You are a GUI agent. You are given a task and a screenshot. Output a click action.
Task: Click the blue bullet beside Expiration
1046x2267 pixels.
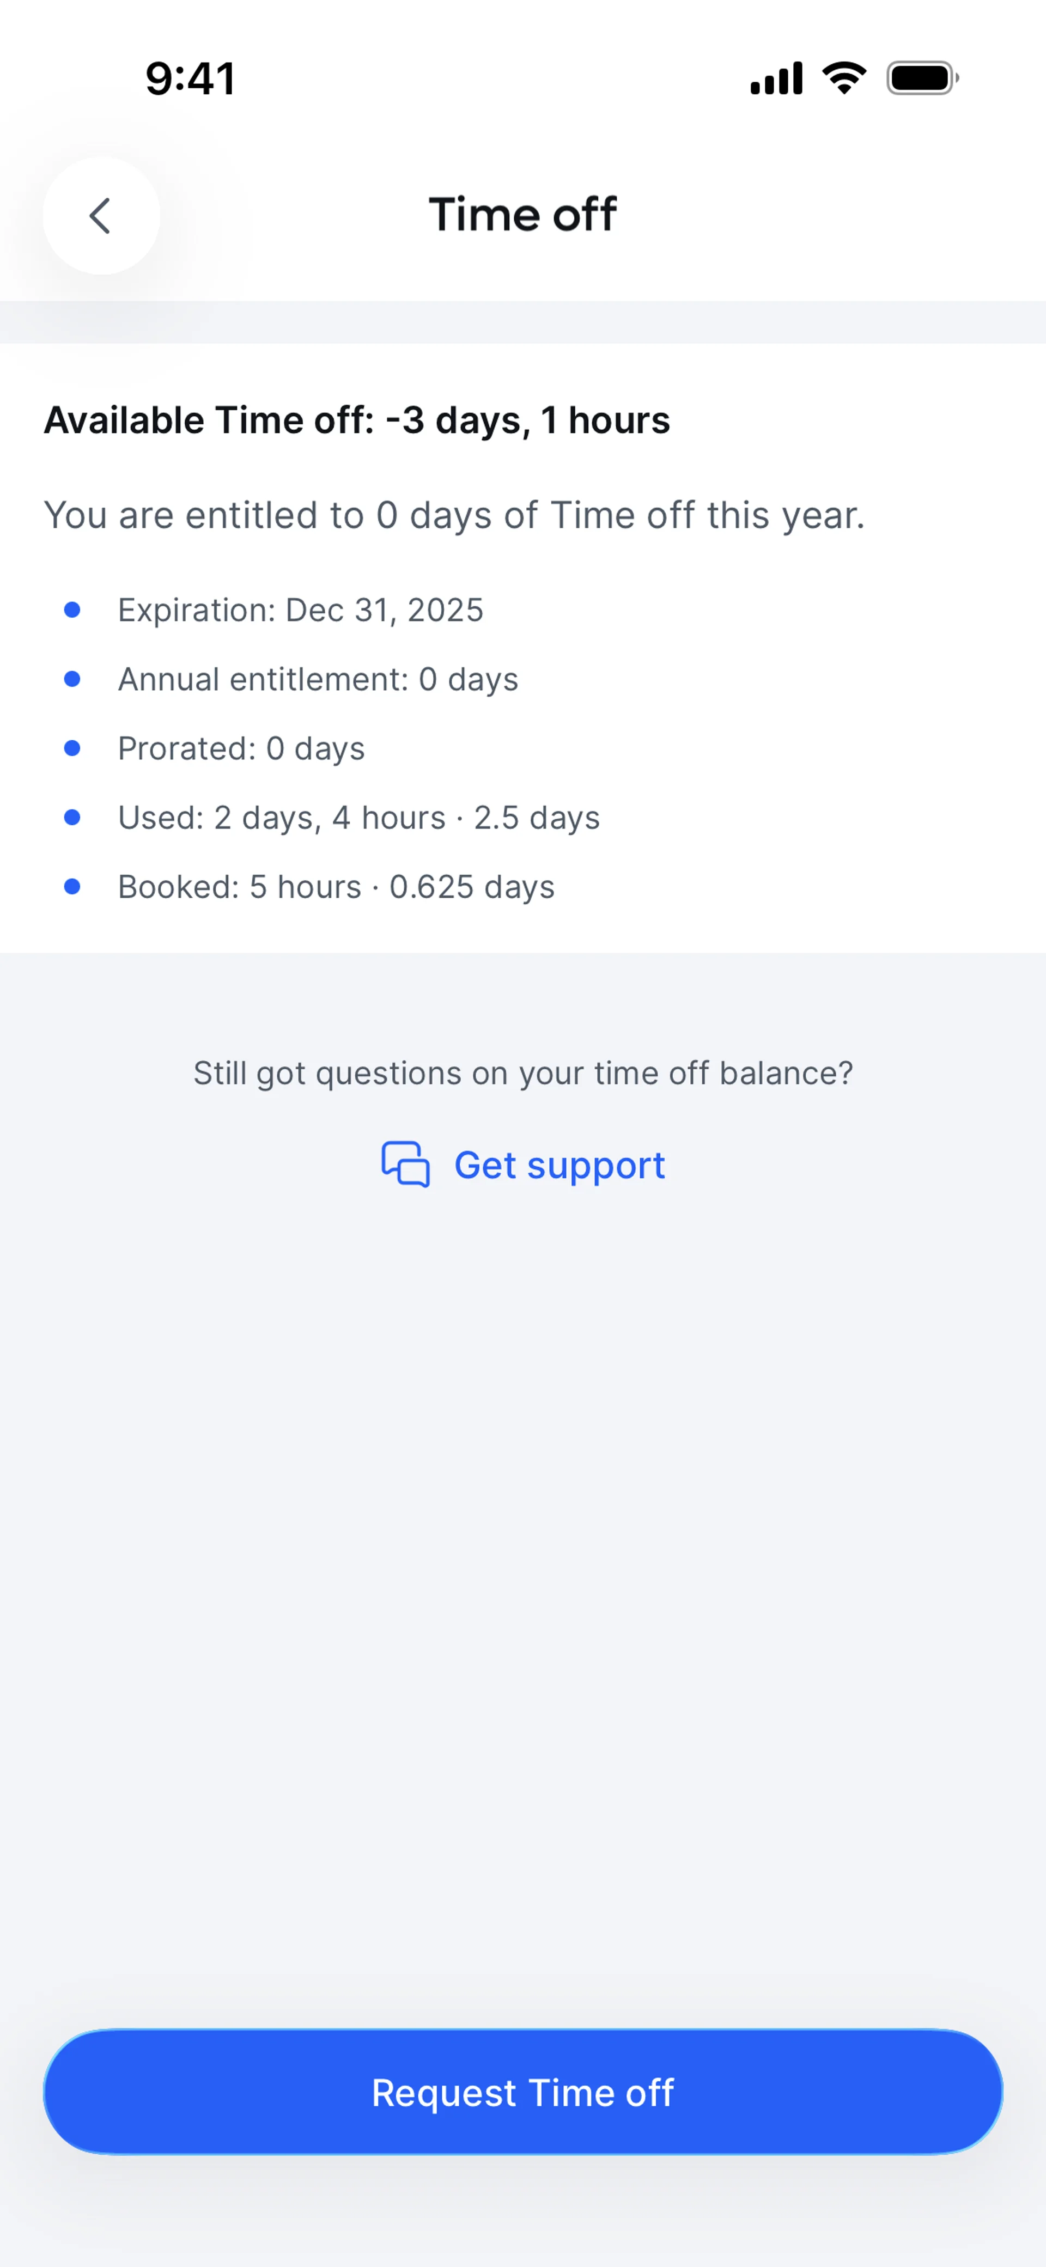coord(73,610)
